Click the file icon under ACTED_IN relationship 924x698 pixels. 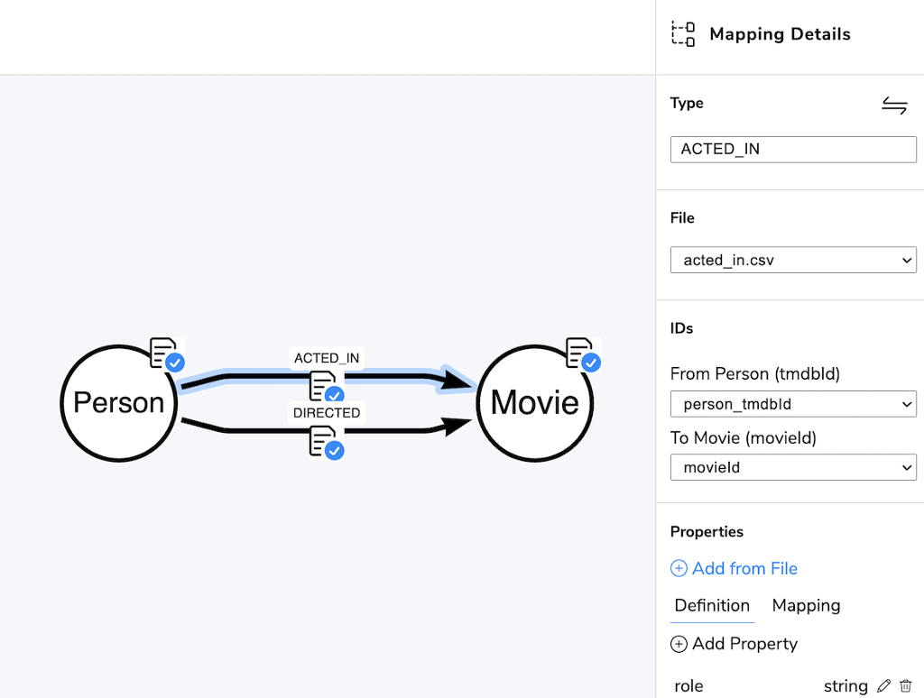pos(327,386)
